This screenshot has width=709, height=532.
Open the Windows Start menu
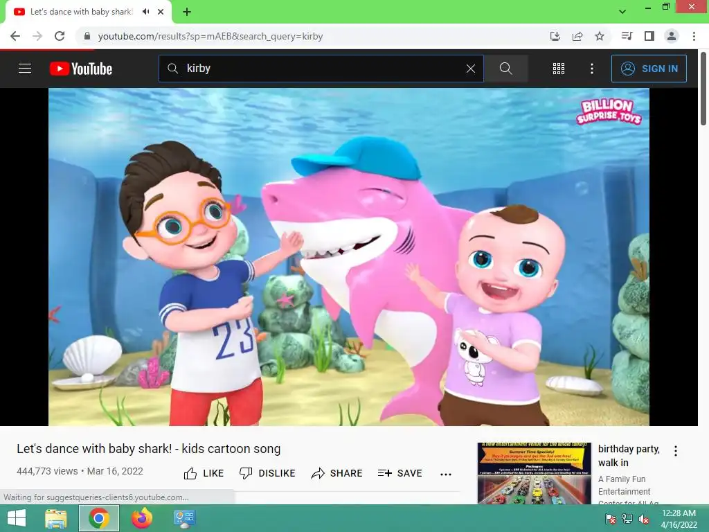point(17,518)
